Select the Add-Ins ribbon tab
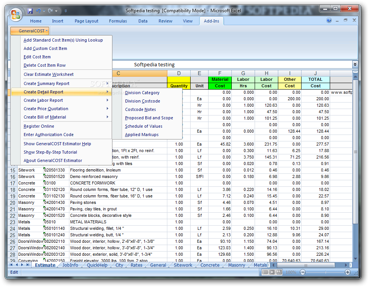Image resolution: width=369 pixels, height=287 pixels. pyautogui.click(x=211, y=21)
